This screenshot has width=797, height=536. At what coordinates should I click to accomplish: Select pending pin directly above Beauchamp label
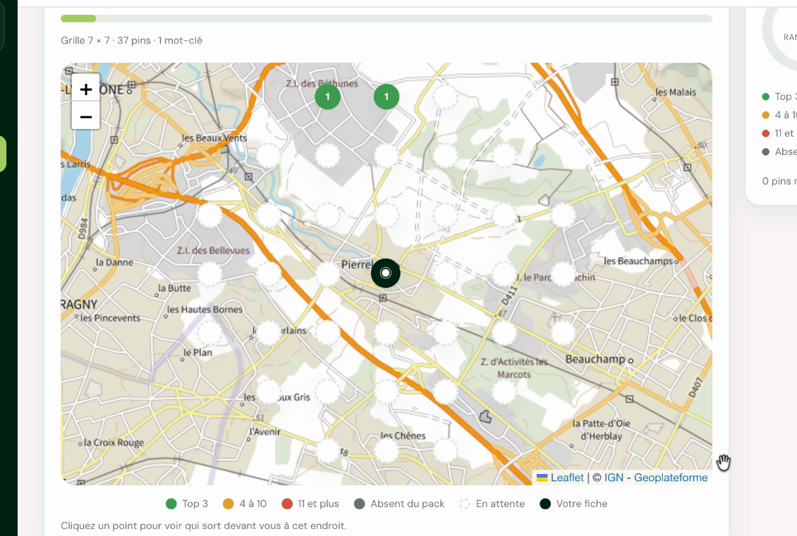pos(563,333)
